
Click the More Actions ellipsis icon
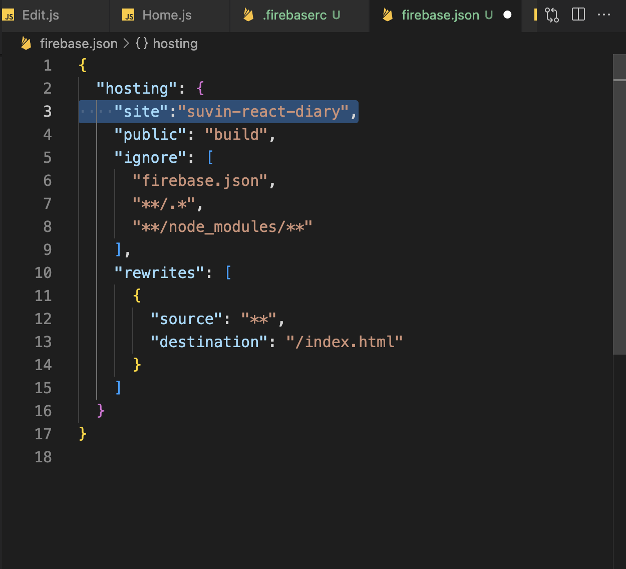point(604,15)
